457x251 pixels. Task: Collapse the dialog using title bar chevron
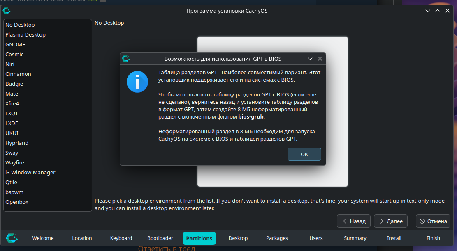click(310, 59)
